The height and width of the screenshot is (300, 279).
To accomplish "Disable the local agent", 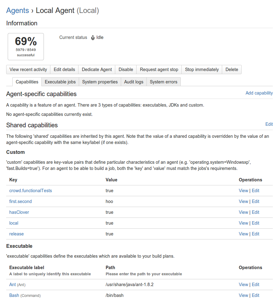I will pyautogui.click(x=126, y=70).
